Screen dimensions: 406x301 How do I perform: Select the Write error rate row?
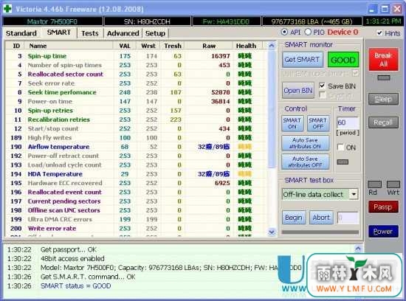136,228
